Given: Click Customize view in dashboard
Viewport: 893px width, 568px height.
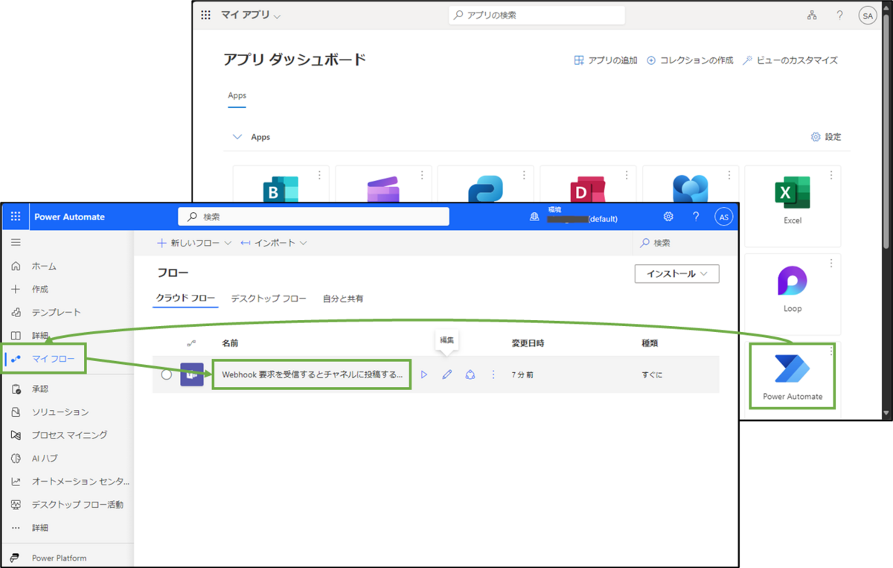Looking at the screenshot, I should [790, 60].
